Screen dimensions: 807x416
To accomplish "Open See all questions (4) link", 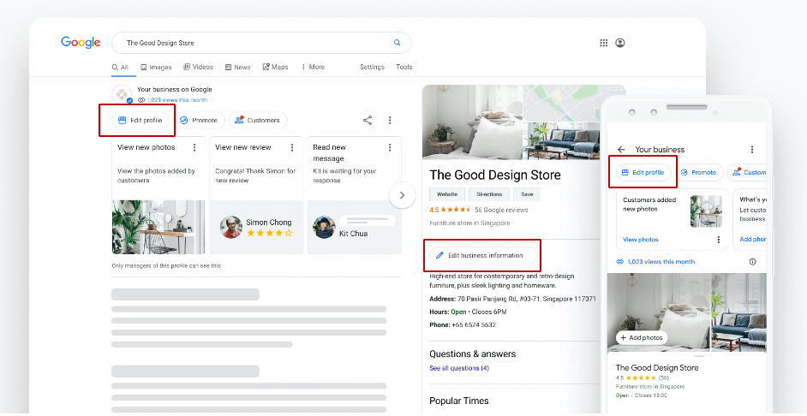I will click(x=459, y=368).
